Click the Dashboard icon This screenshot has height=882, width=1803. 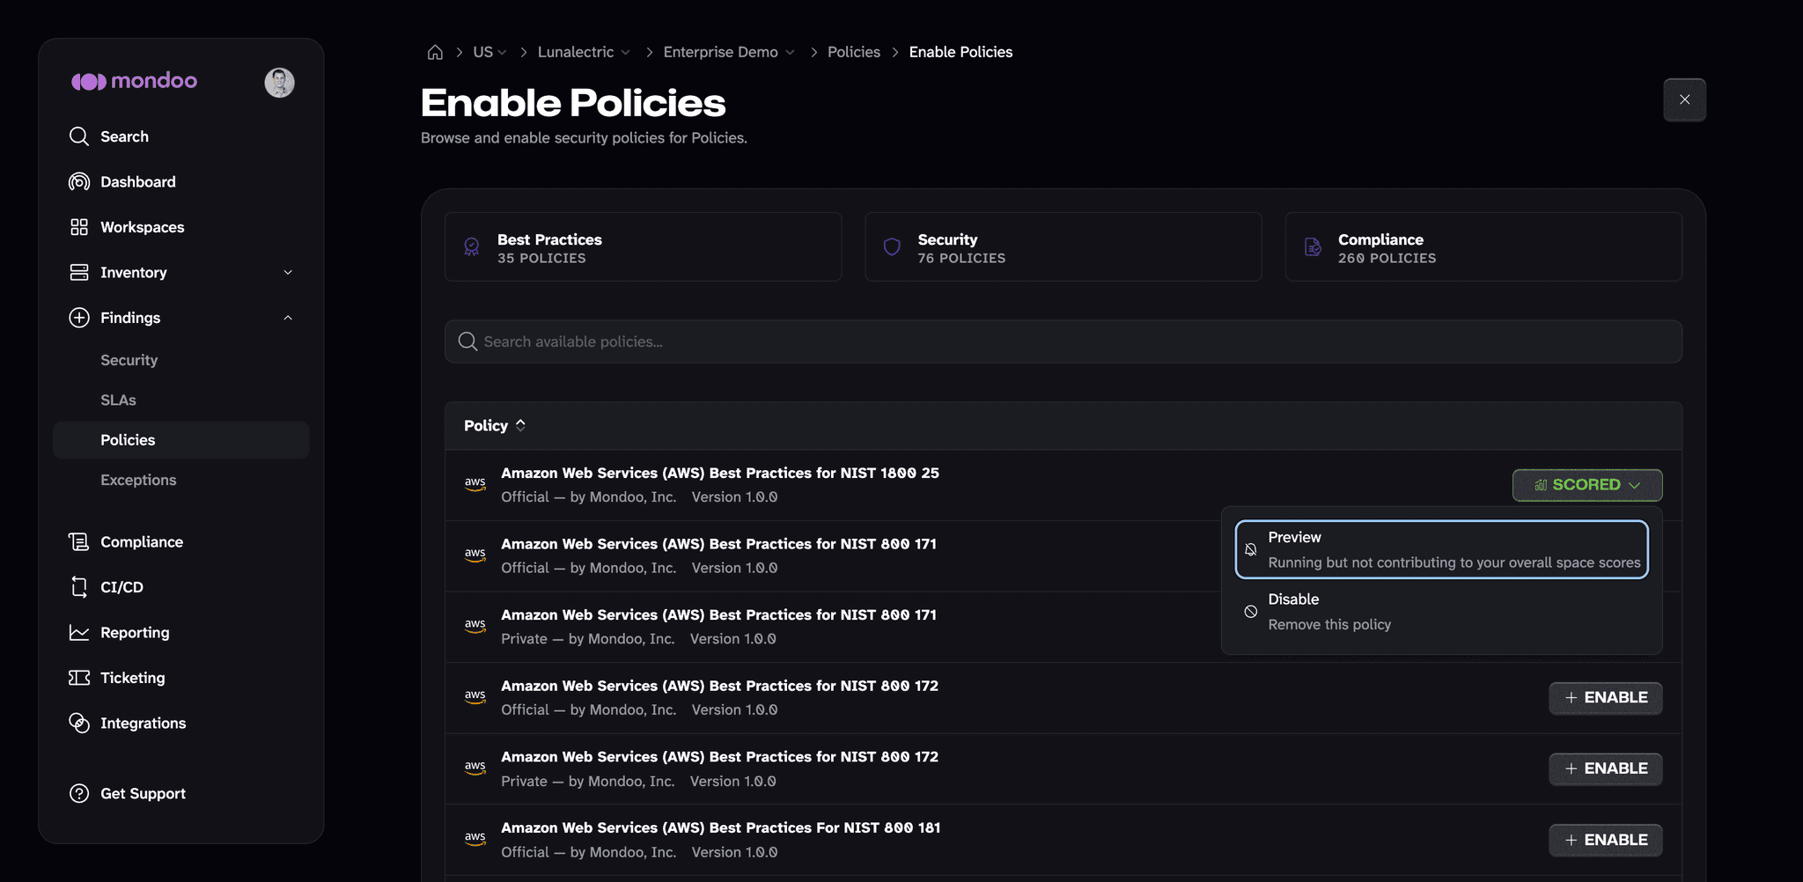(79, 181)
